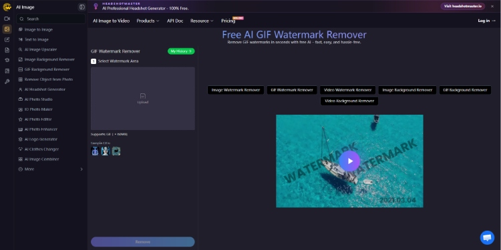Click the upload file icon

point(143,96)
